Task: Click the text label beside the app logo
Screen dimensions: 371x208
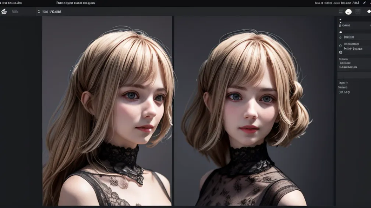Action: [15, 12]
